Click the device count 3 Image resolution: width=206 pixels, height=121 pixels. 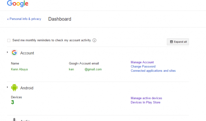[12, 102]
